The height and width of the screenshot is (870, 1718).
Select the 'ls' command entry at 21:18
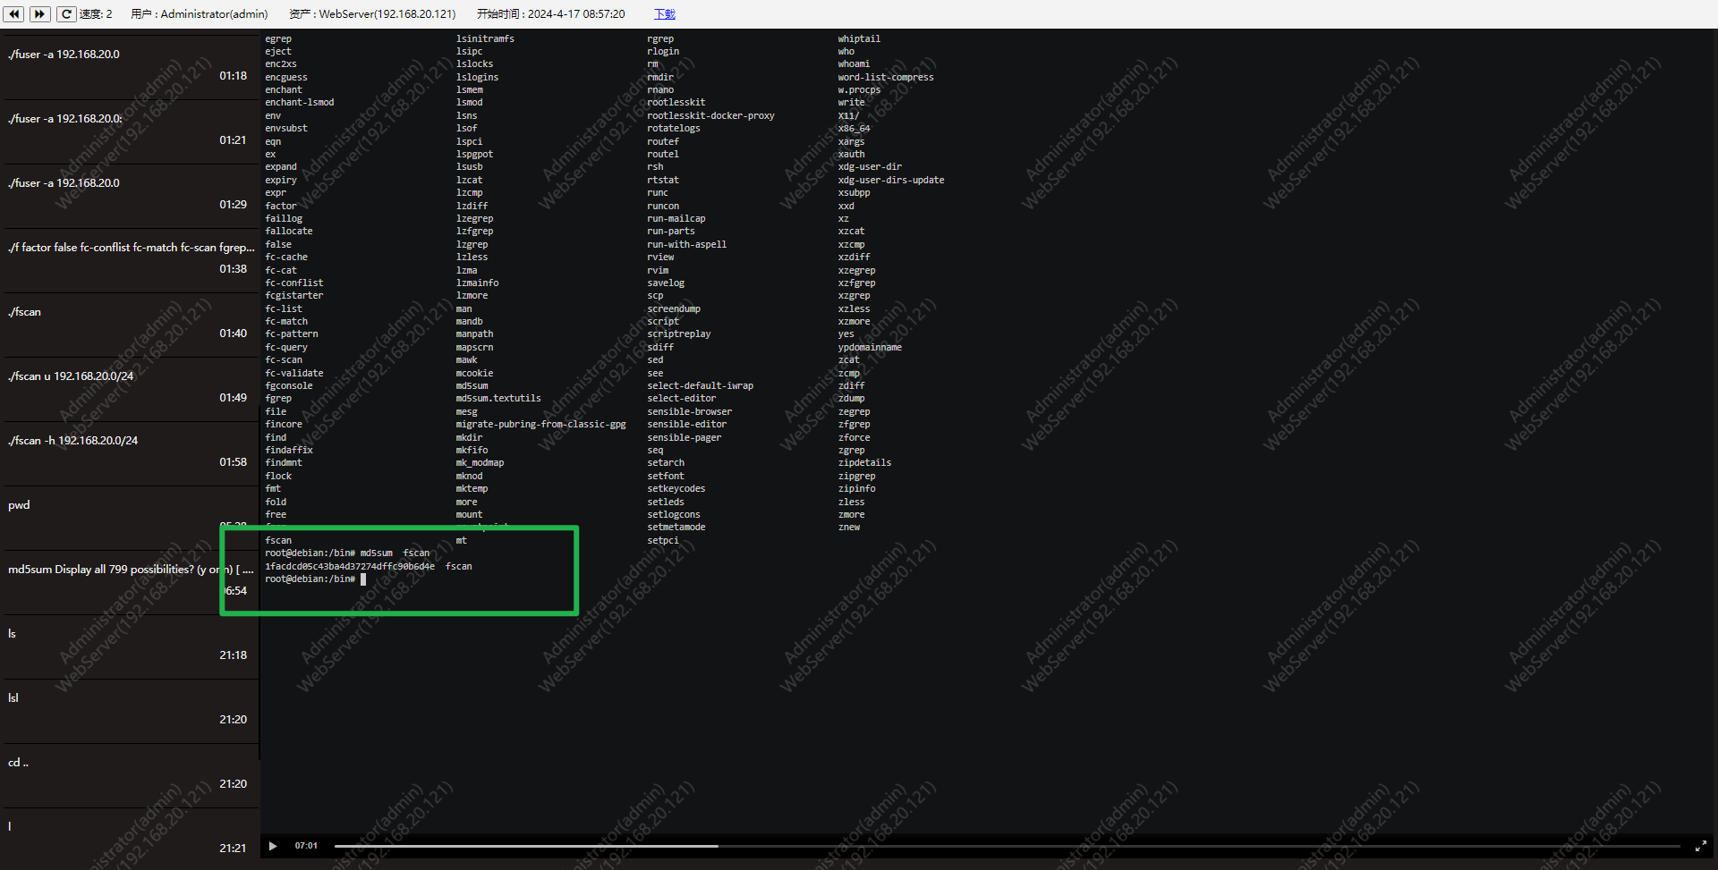130,645
